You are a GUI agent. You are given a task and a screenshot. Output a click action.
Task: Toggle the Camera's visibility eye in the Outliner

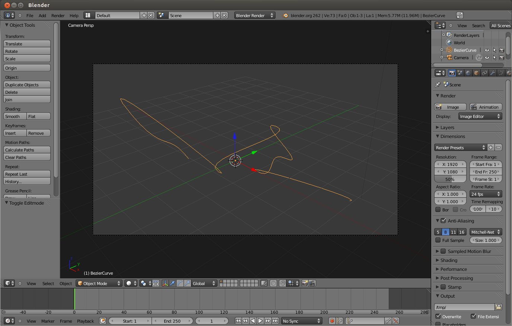487,57
